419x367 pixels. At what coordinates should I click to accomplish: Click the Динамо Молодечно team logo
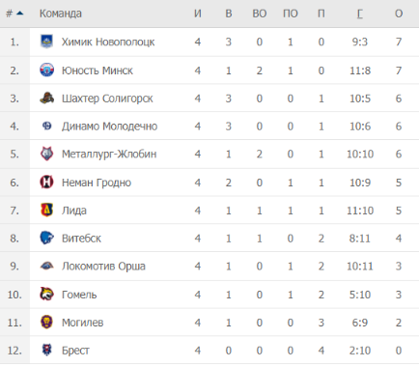point(46,126)
